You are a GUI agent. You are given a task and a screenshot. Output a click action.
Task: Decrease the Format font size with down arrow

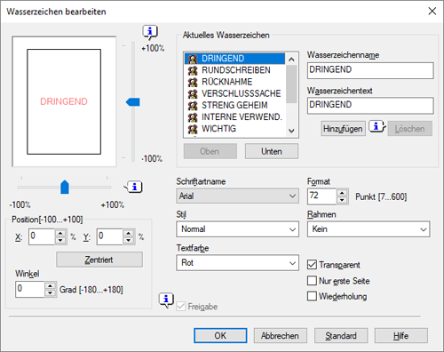click(x=342, y=200)
